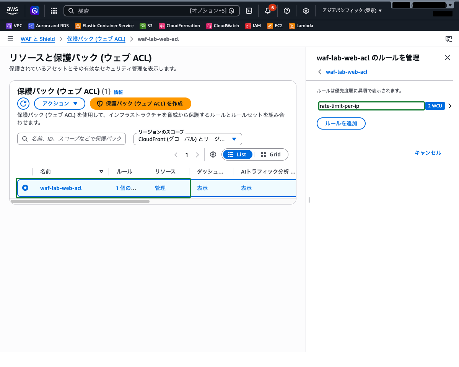Toggle the hamburger navigation menu
This screenshot has height=367, width=459.
point(10,39)
